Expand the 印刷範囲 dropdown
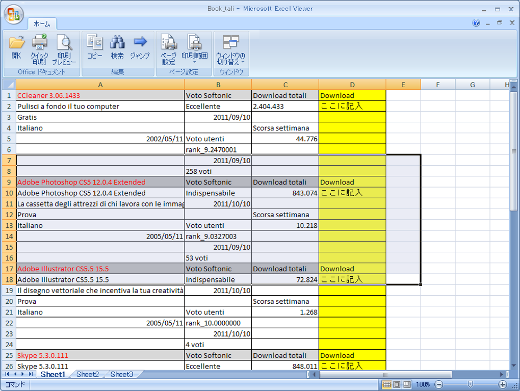Image resolution: width=520 pixels, height=391 pixels. [x=195, y=62]
